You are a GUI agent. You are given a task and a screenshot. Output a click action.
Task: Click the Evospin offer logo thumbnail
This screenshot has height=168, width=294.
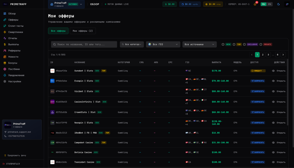[52, 81]
